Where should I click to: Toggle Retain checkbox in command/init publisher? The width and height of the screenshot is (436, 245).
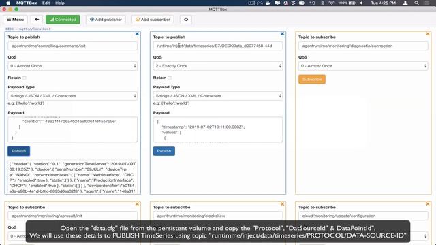tap(25, 78)
